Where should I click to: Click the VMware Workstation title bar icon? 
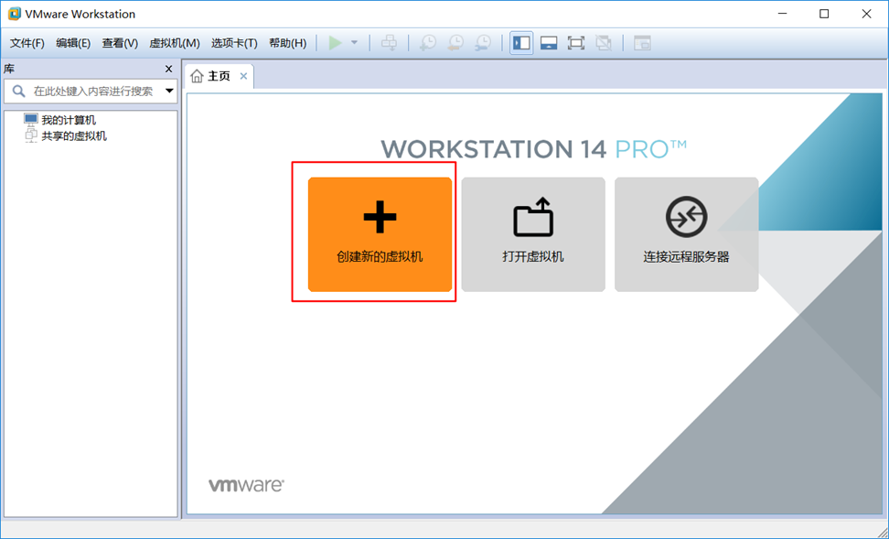pos(14,14)
